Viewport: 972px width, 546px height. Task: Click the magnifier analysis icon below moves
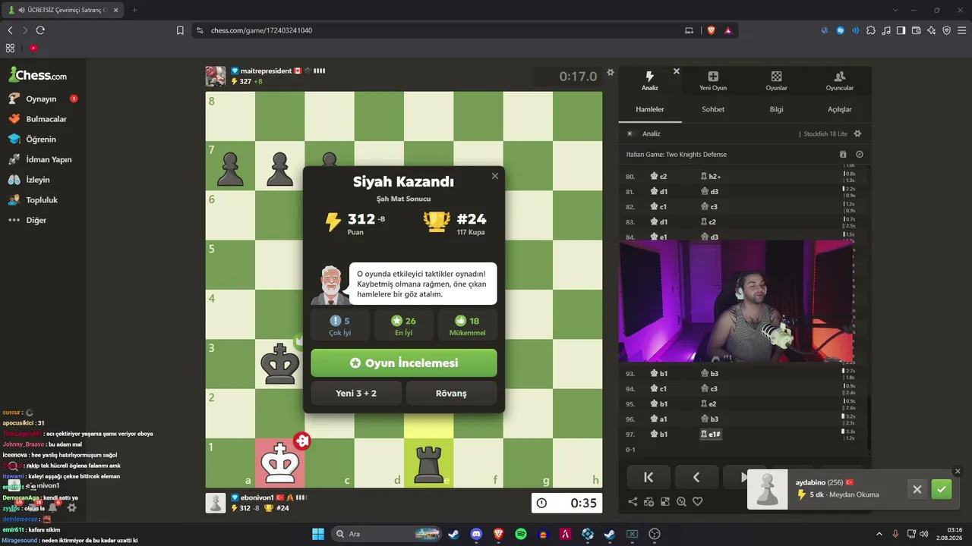[x=681, y=501]
